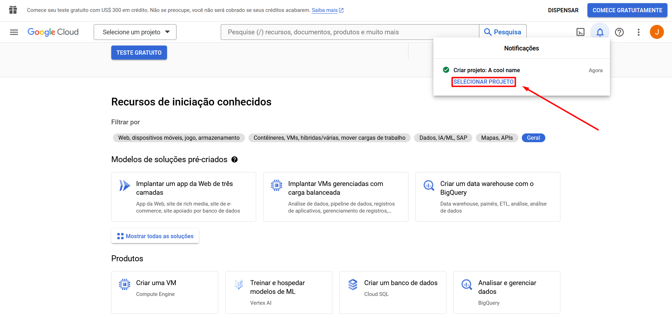Filter by Mapas, APIs chip
The image size is (672, 318).
click(x=497, y=138)
